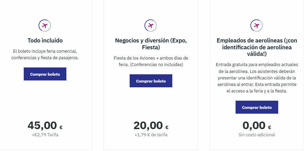This screenshot has height=151, width=304.
Task: Click the 0,00 price amount
Action: [x=254, y=126]
